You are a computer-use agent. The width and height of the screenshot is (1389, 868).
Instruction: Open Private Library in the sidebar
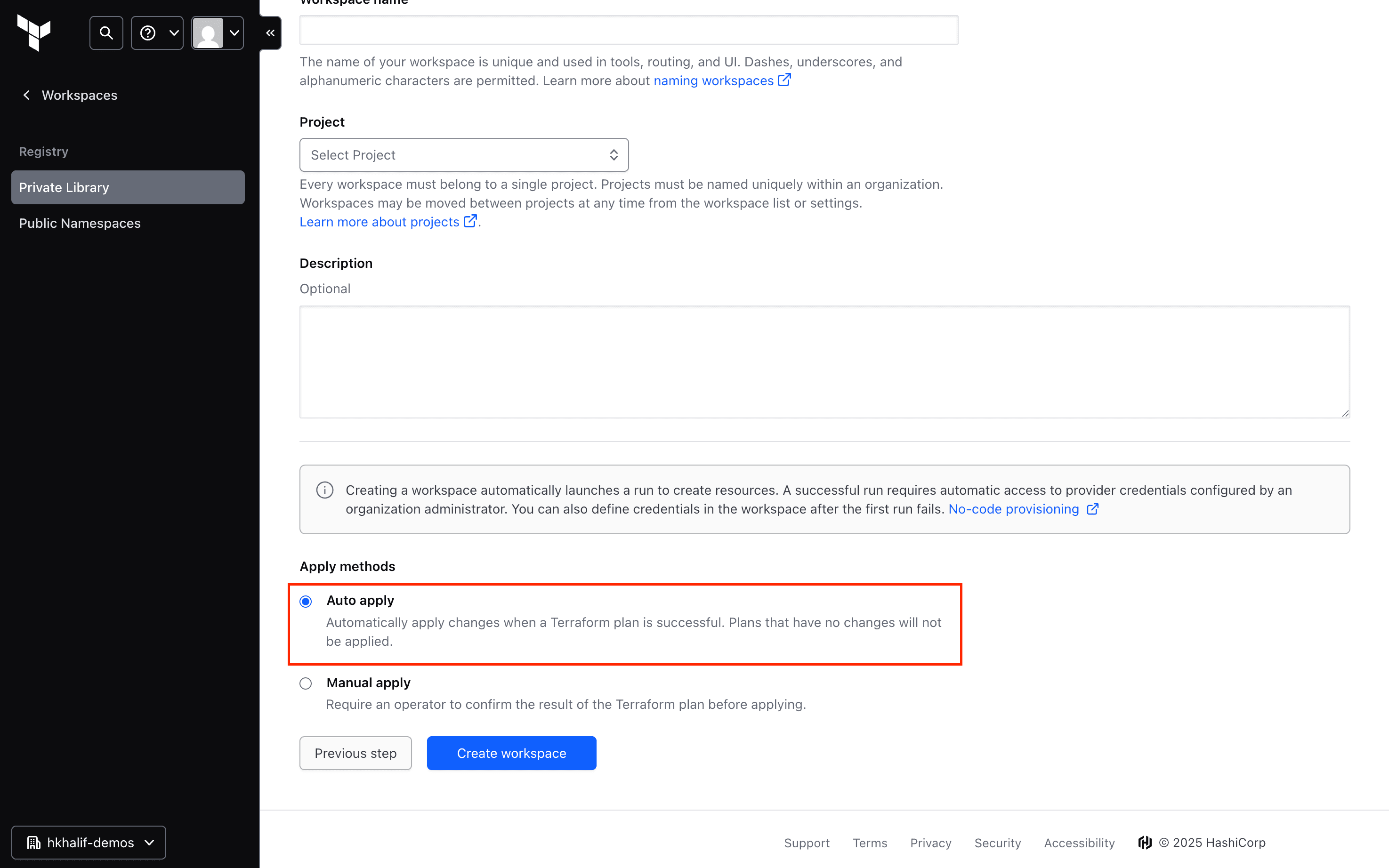pos(128,187)
